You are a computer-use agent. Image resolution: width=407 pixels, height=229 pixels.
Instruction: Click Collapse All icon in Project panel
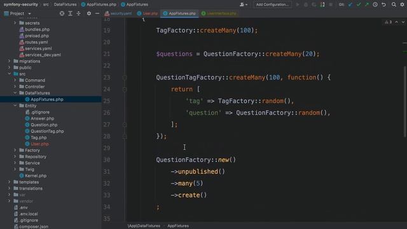(x=79, y=13)
